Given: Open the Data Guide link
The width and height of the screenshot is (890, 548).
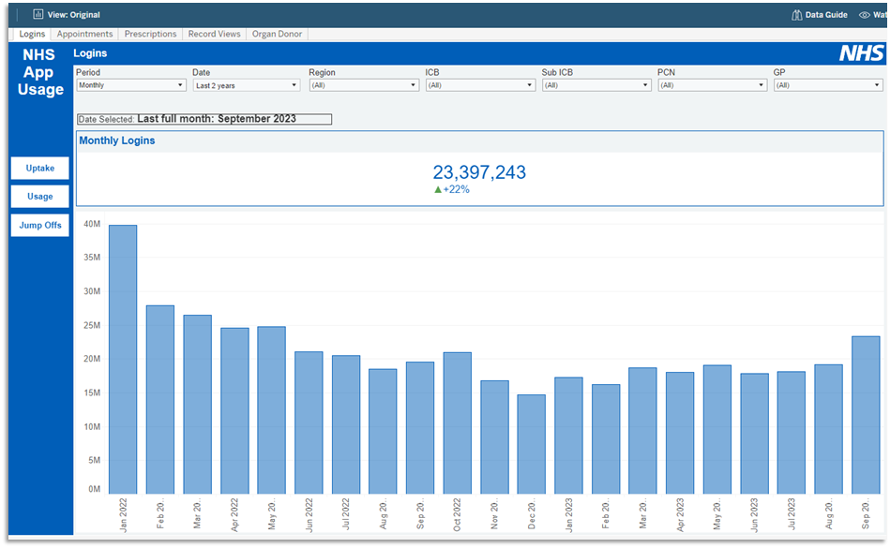Looking at the screenshot, I should pos(826,15).
